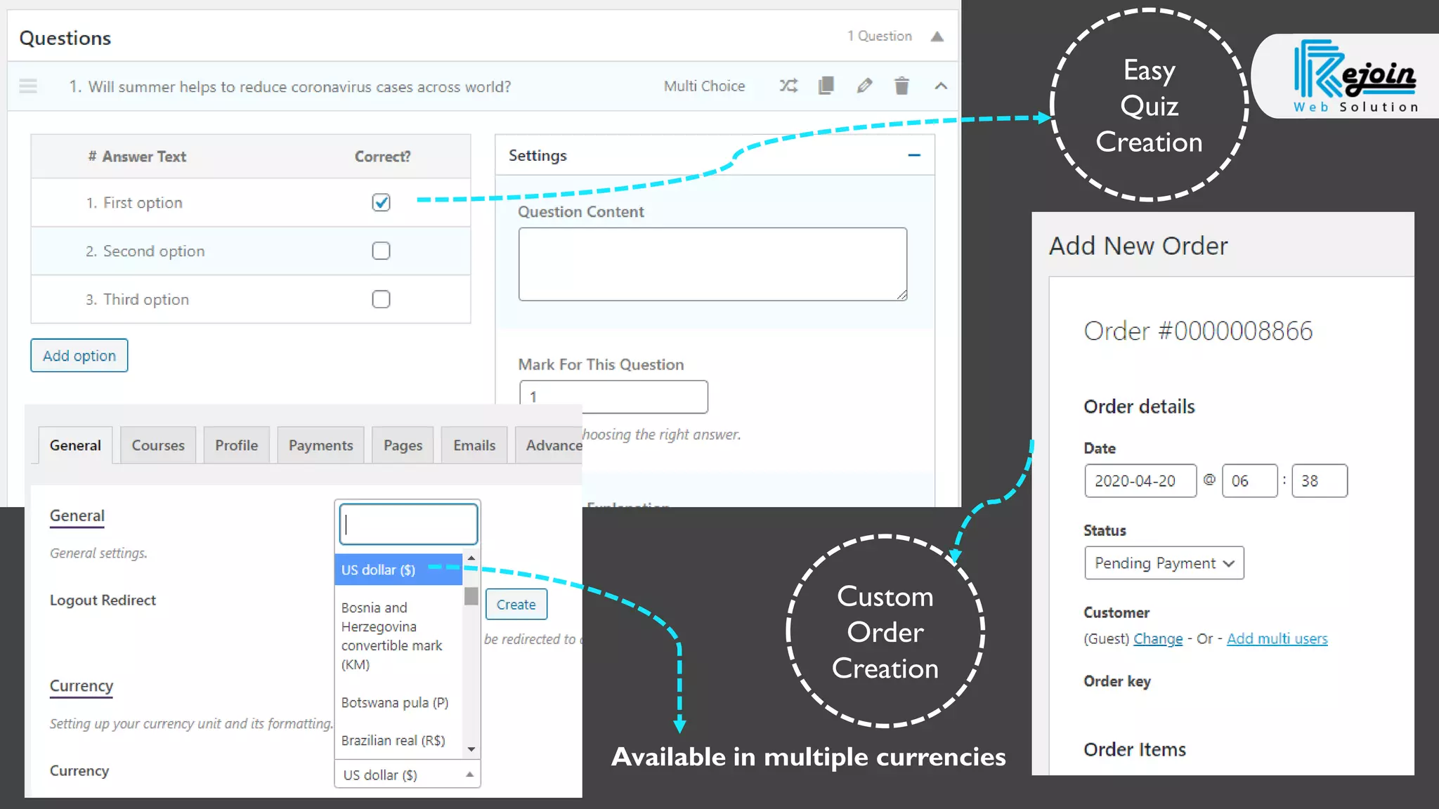Click the drag handle beside question 1

pos(28,86)
